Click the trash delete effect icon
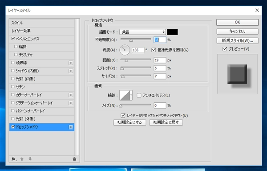Image resolution: width=267 pixels, height=171 pixels. tap(74, 159)
